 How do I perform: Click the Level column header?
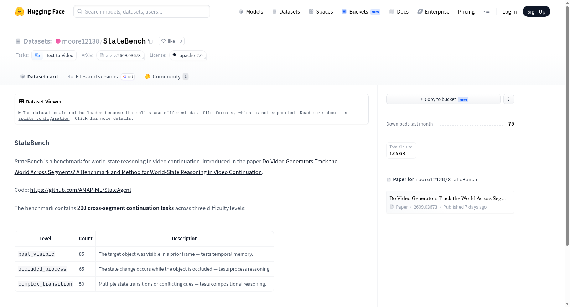[x=45, y=239]
